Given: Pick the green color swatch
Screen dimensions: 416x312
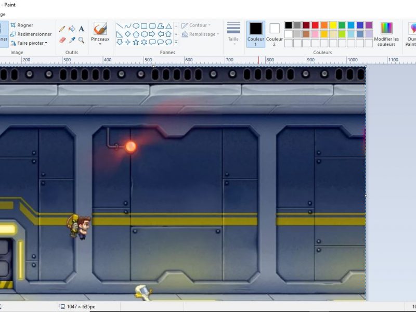Looking at the screenshot, I should pyautogui.click(x=342, y=25).
